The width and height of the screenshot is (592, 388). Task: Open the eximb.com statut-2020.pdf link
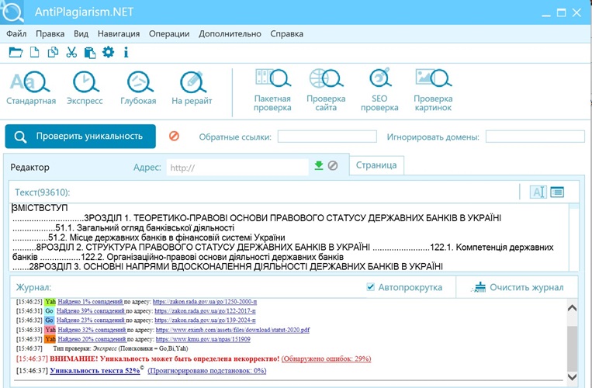coord(233,330)
